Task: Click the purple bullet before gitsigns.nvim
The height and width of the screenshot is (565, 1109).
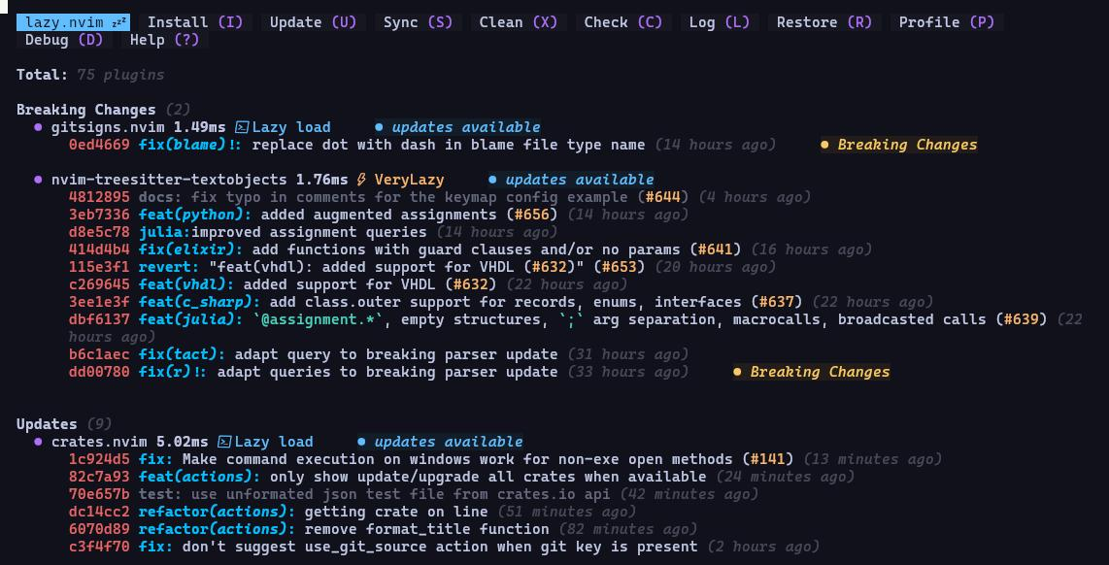Action: [38, 127]
